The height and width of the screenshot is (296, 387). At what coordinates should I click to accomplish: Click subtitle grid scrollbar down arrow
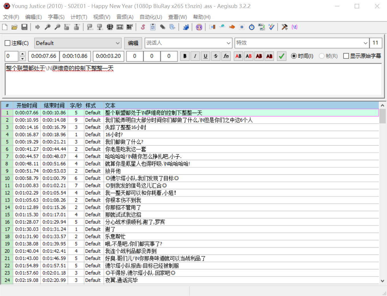(382, 281)
